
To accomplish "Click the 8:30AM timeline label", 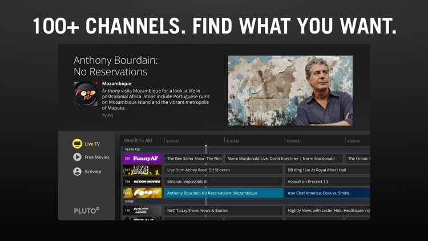I will 233,141.
